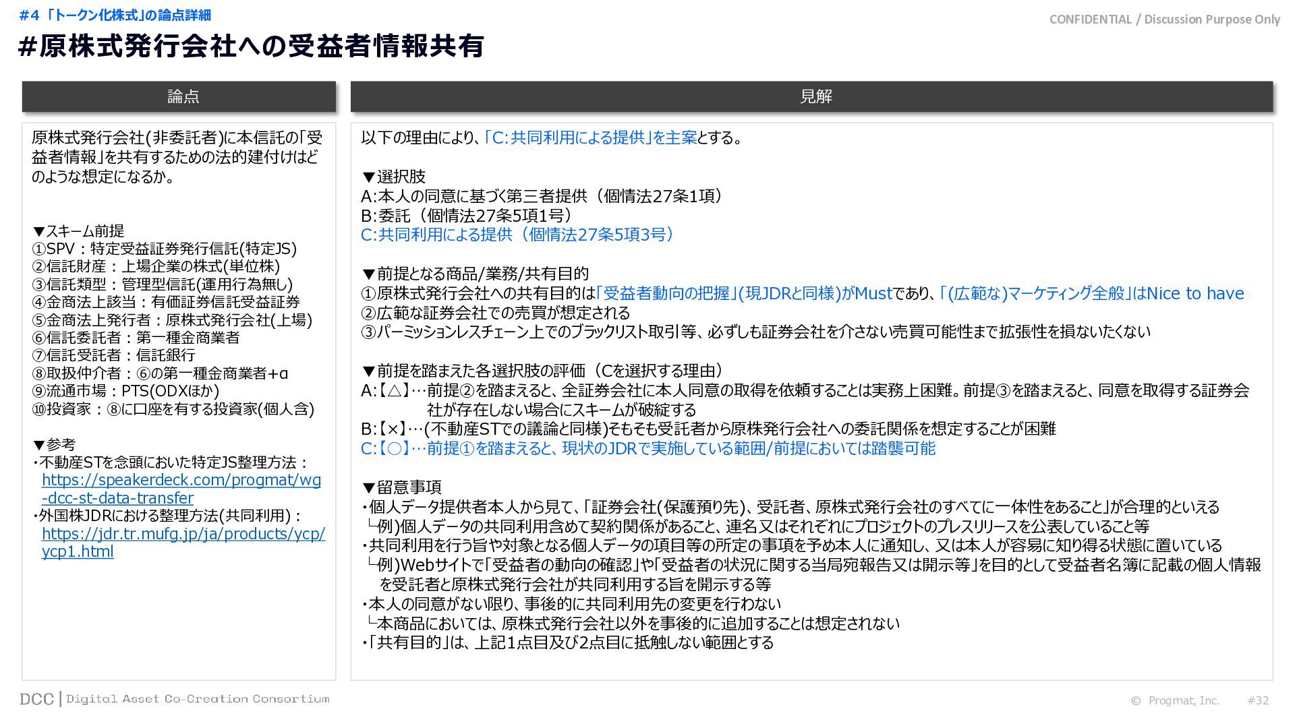Click the #4 トークン化株式 section breadcrumb
The height and width of the screenshot is (728, 1295).
115,15
